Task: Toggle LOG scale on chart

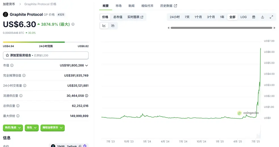Action: [244, 17]
